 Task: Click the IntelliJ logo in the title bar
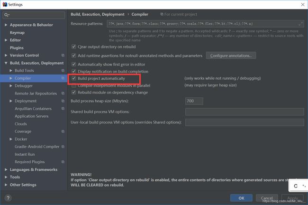(5, 4)
